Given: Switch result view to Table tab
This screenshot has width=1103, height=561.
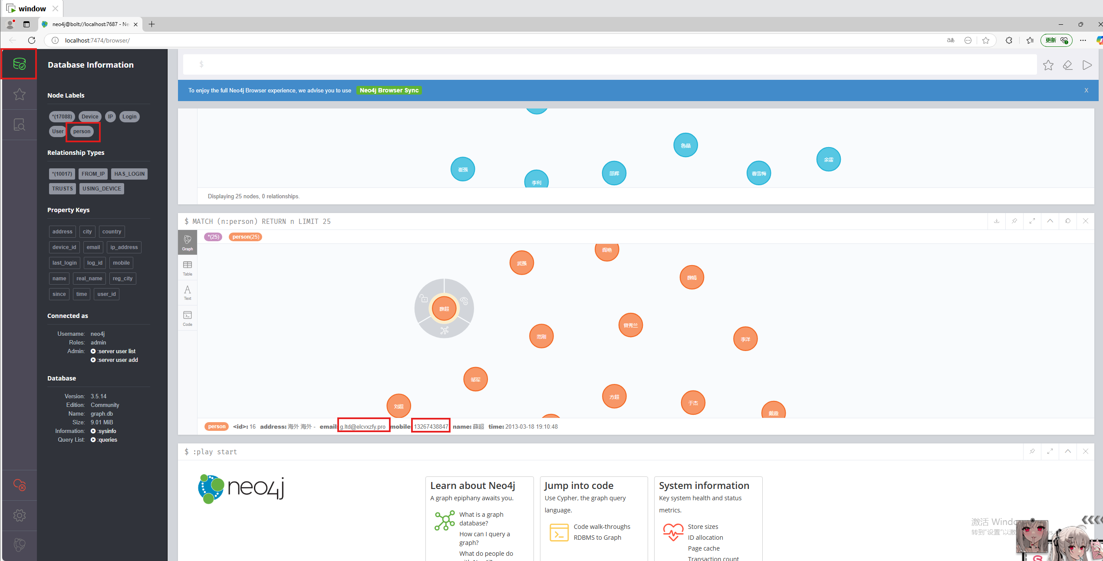Looking at the screenshot, I should coord(188,268).
